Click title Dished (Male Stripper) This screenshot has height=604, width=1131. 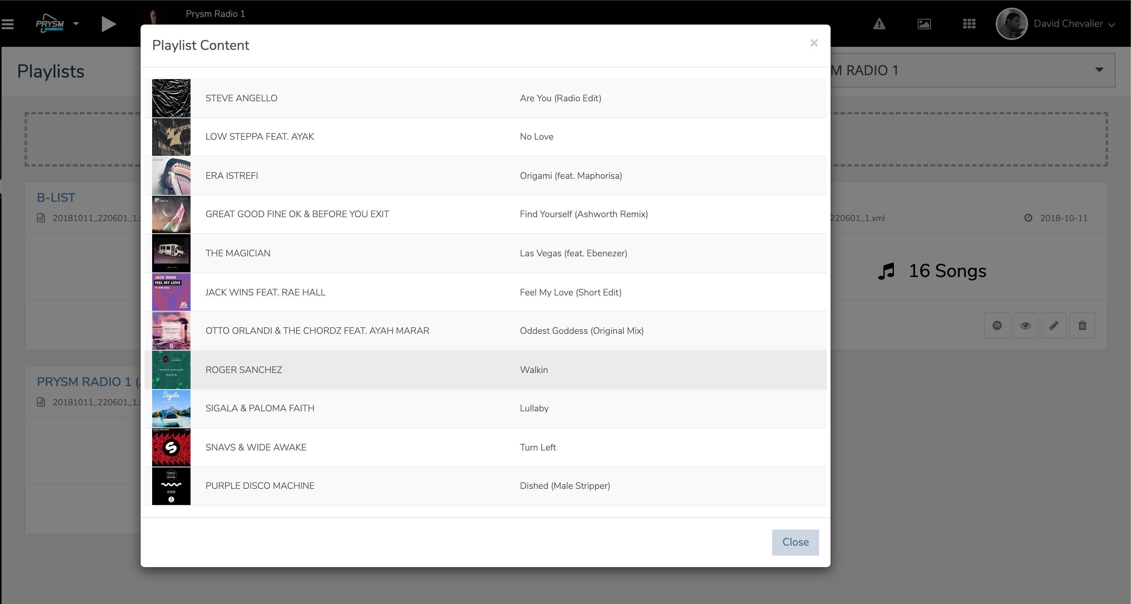(565, 486)
